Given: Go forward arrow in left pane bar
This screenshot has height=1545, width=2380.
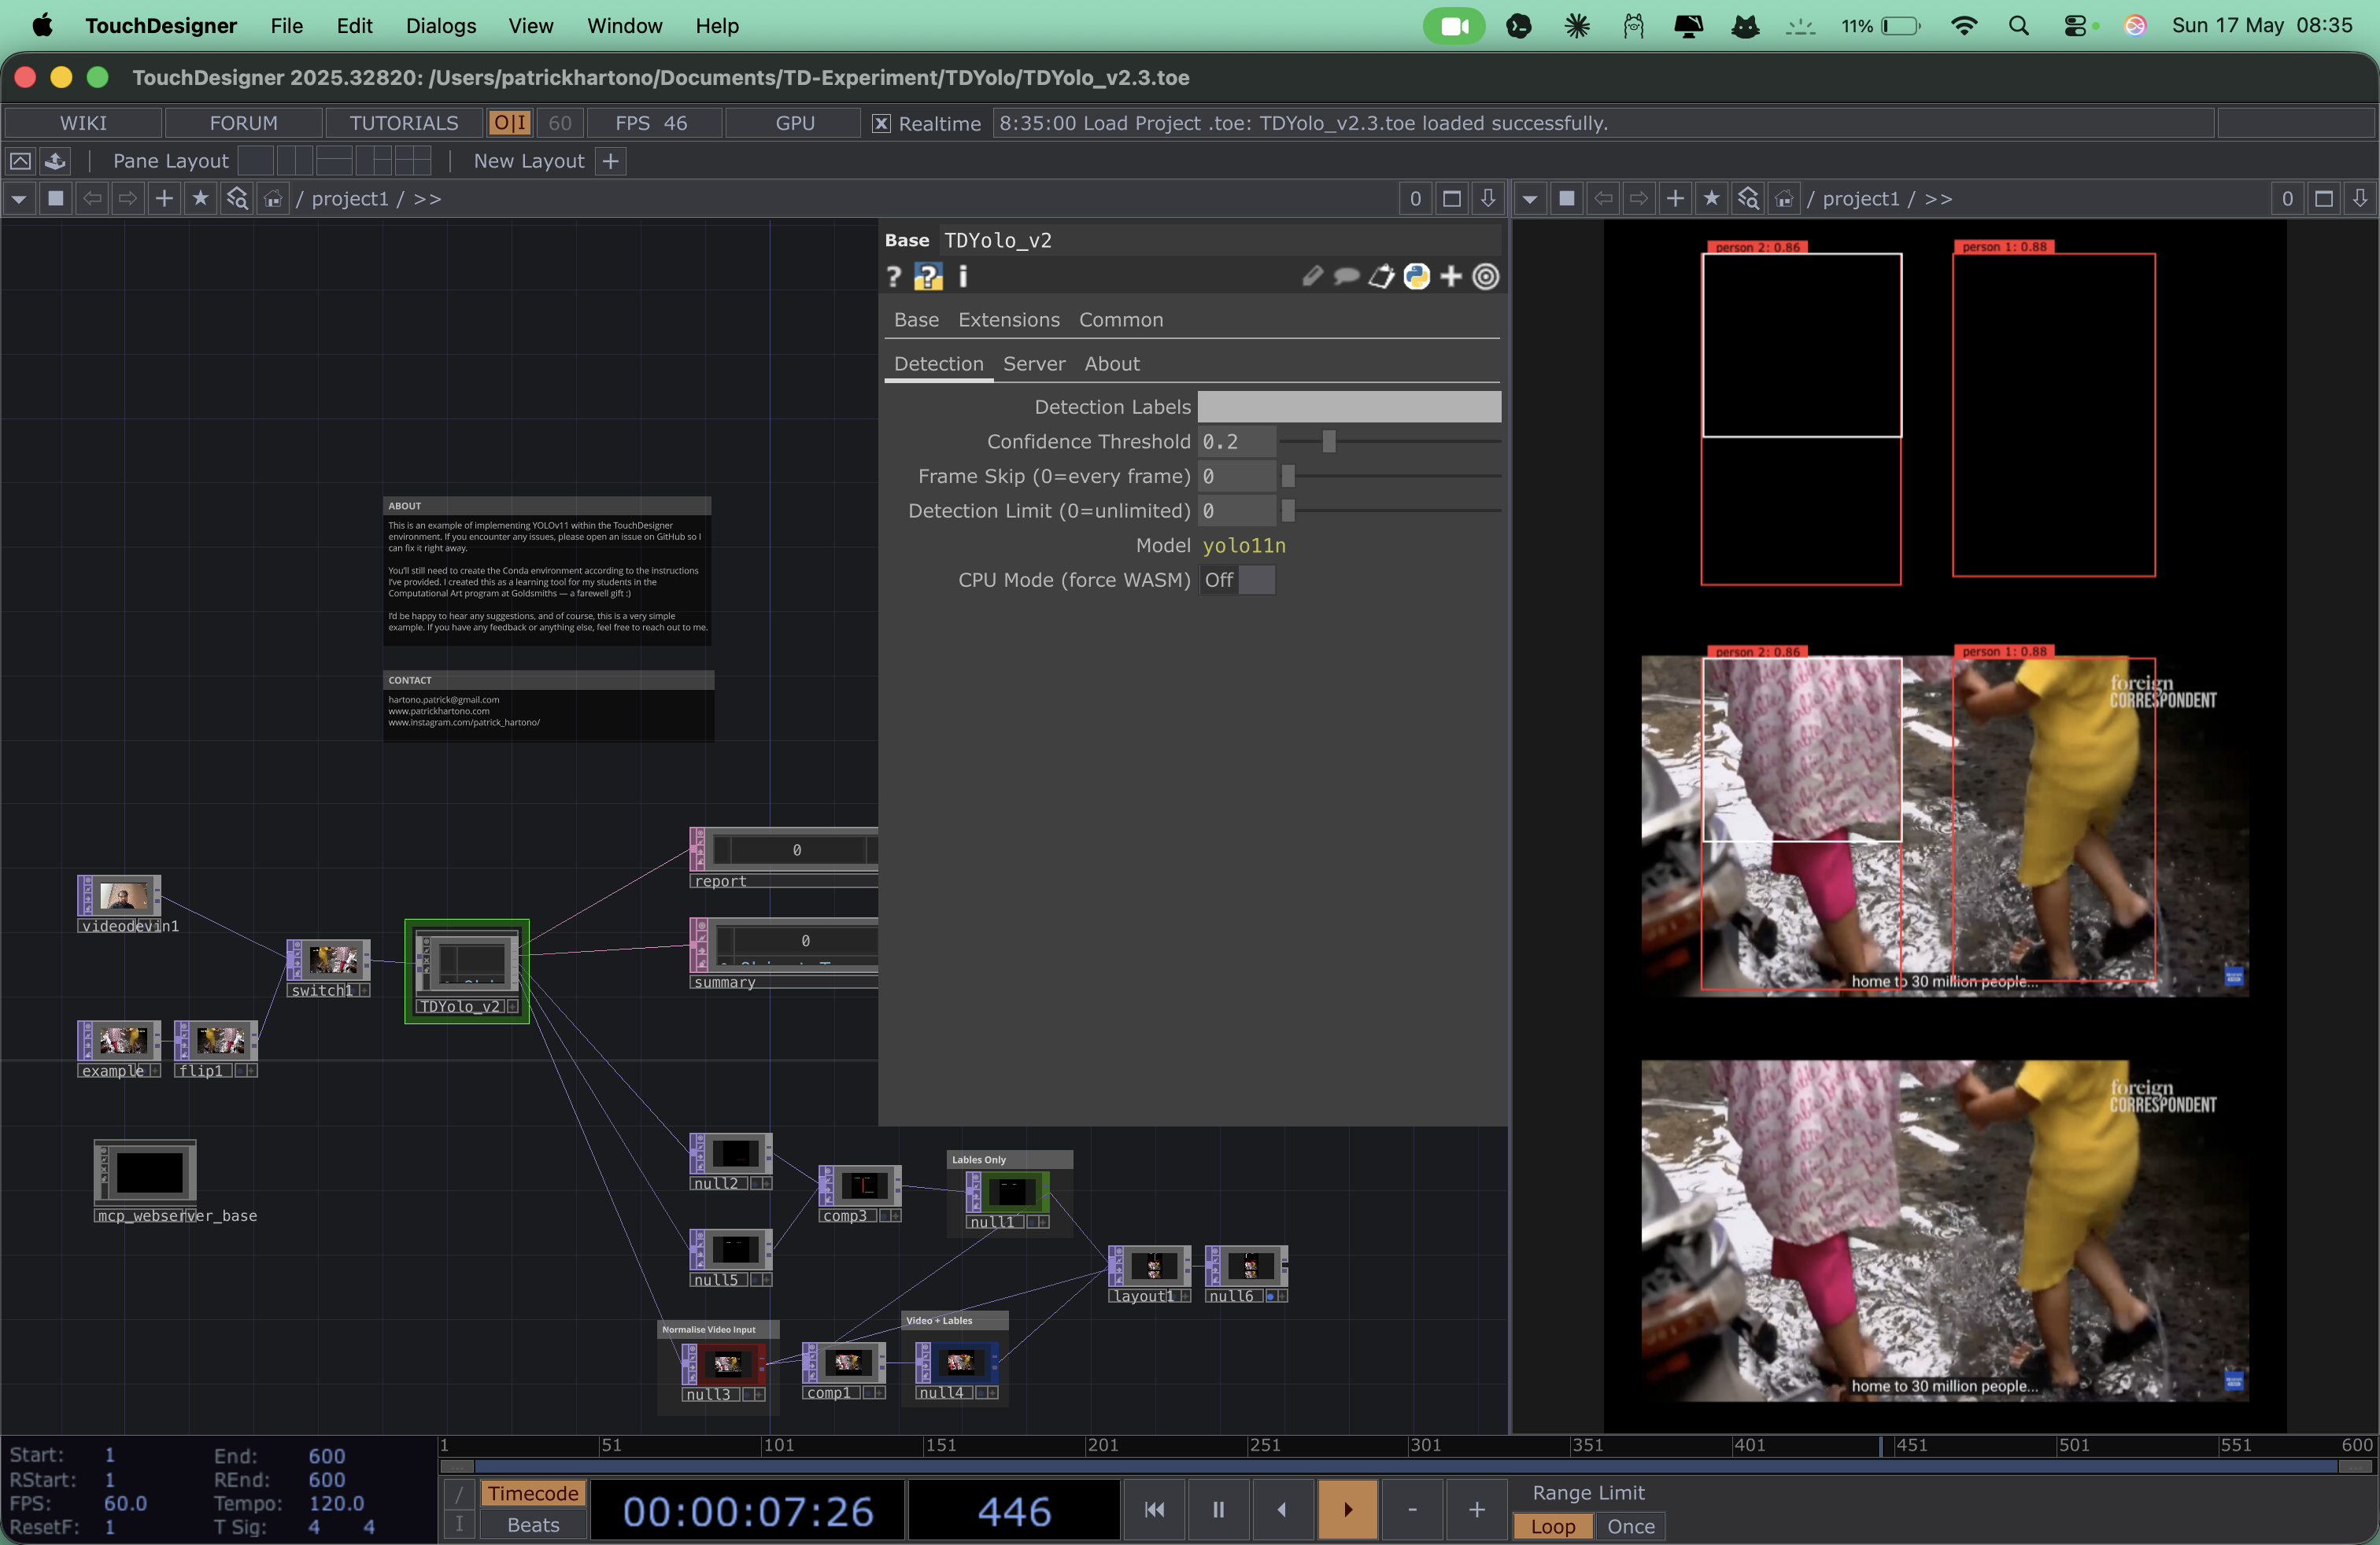Looking at the screenshot, I should point(128,199).
